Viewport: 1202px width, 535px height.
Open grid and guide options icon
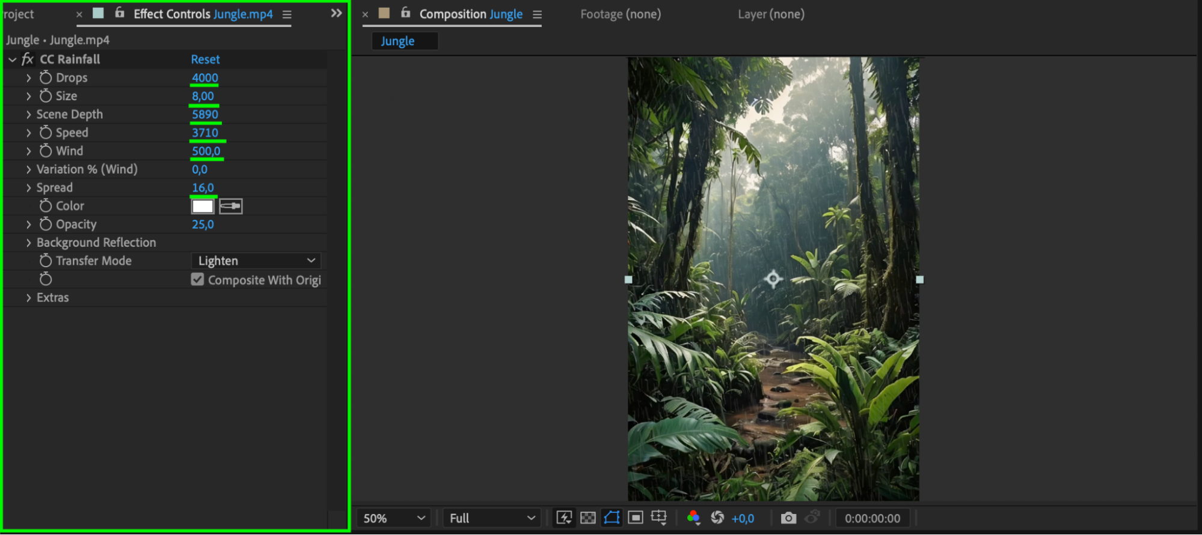[x=659, y=518]
